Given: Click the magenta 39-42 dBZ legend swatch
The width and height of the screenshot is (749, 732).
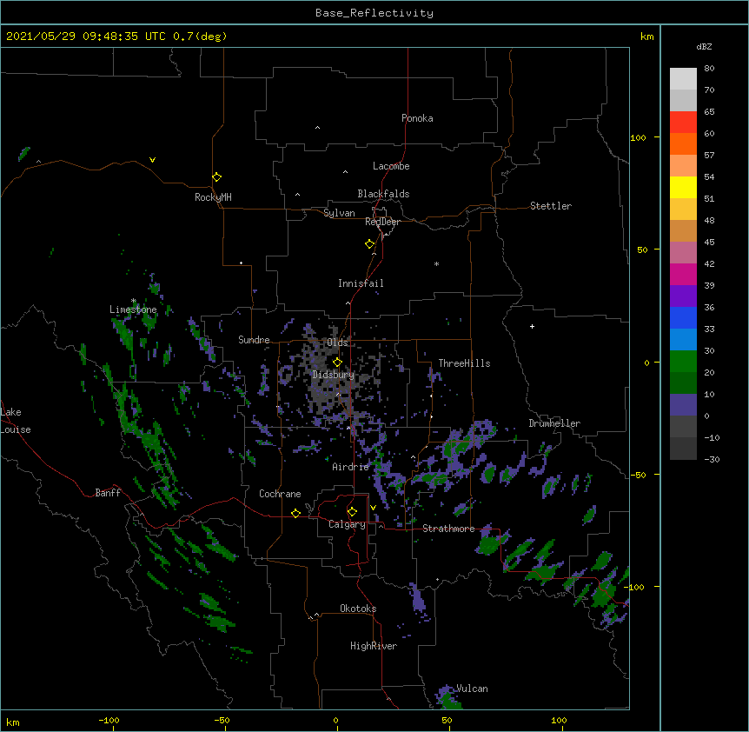Looking at the screenshot, I should (x=683, y=274).
